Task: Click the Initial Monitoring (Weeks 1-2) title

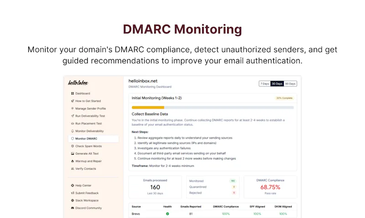Action: click(156, 98)
